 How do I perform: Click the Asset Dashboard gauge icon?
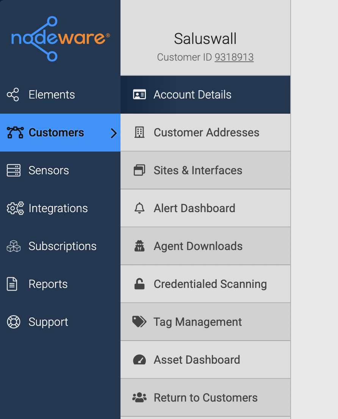[x=139, y=360]
